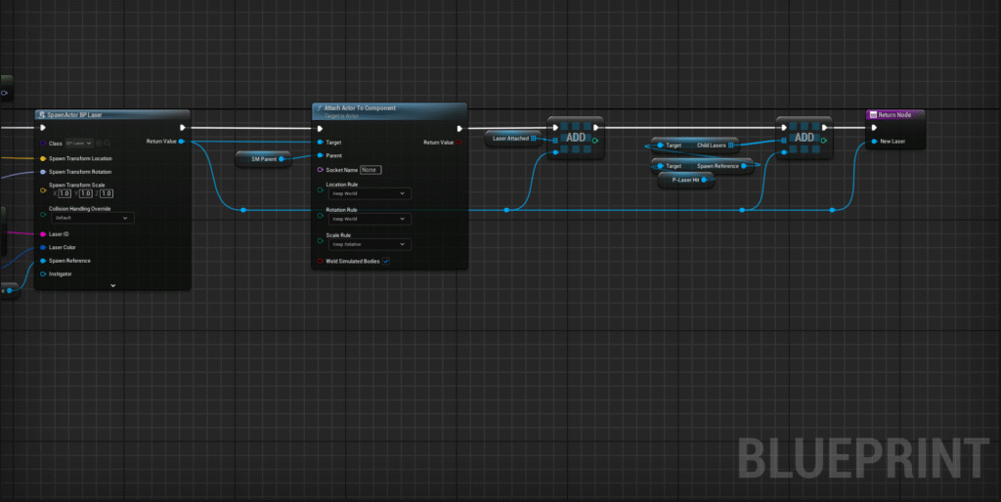Click the SpawnActor BP Laser node header icon
Screen dimensions: 1001x502
pos(42,115)
